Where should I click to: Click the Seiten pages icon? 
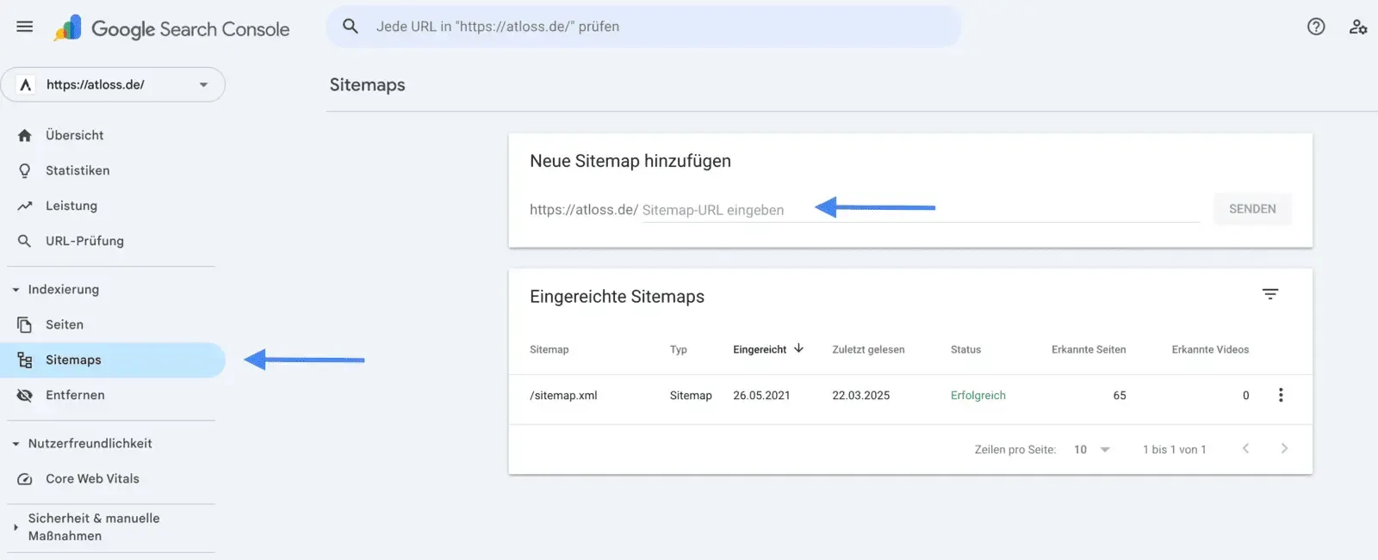point(25,324)
